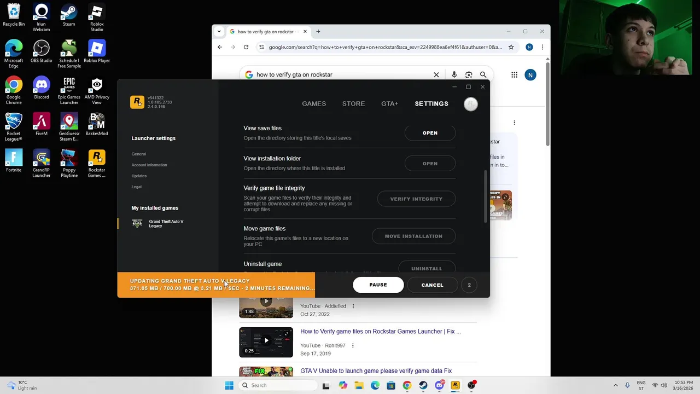Clear the Google search query
The height and width of the screenshot is (394, 700).
tap(436, 74)
